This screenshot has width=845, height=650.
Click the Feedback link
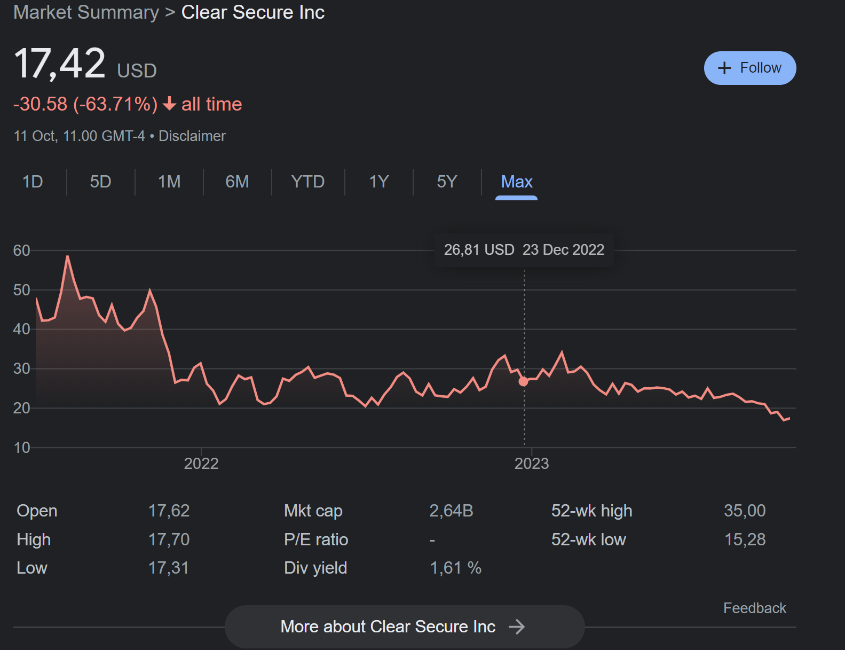coord(755,608)
